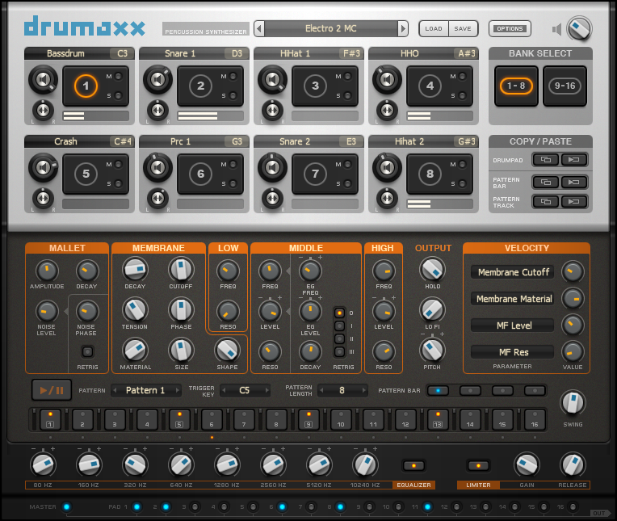
Task: Toggle the LIMITER on/off switch
Action: coord(477,465)
